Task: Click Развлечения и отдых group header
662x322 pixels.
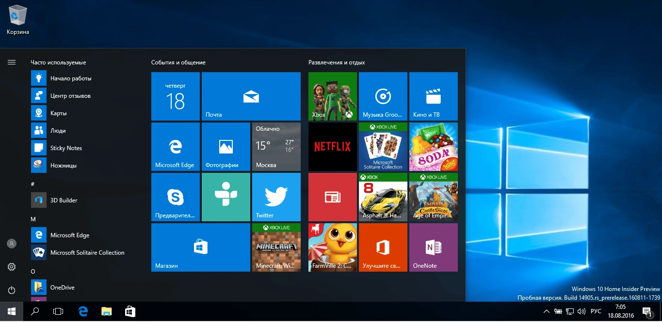Action: tap(337, 62)
